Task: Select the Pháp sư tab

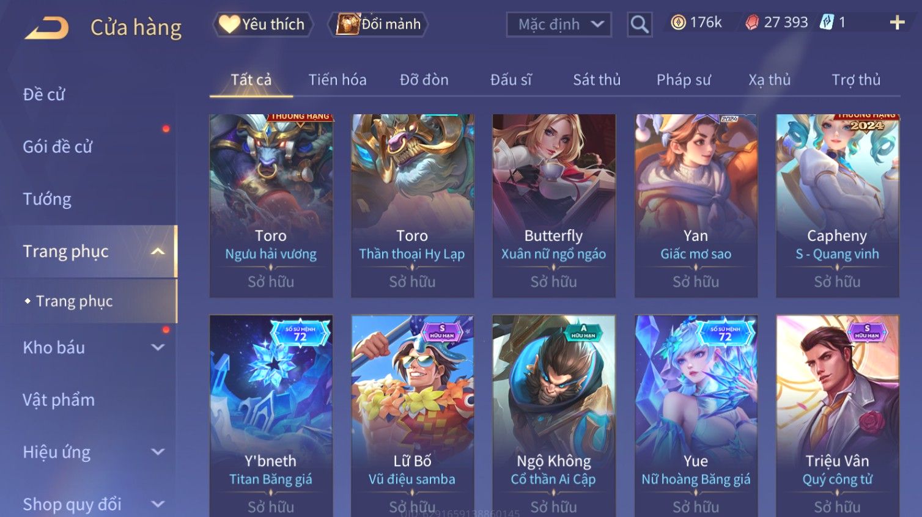Action: click(684, 79)
